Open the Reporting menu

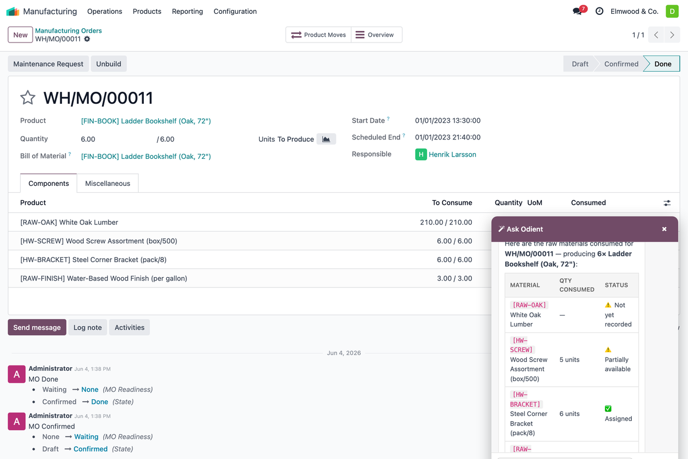[x=187, y=11]
